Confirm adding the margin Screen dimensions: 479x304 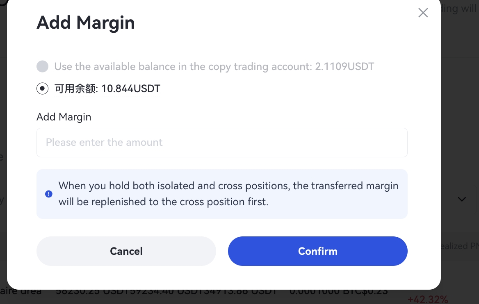(317, 251)
